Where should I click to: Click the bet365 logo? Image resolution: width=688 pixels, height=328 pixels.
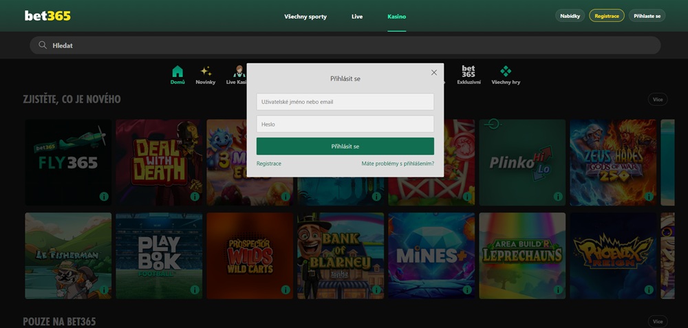(47, 16)
